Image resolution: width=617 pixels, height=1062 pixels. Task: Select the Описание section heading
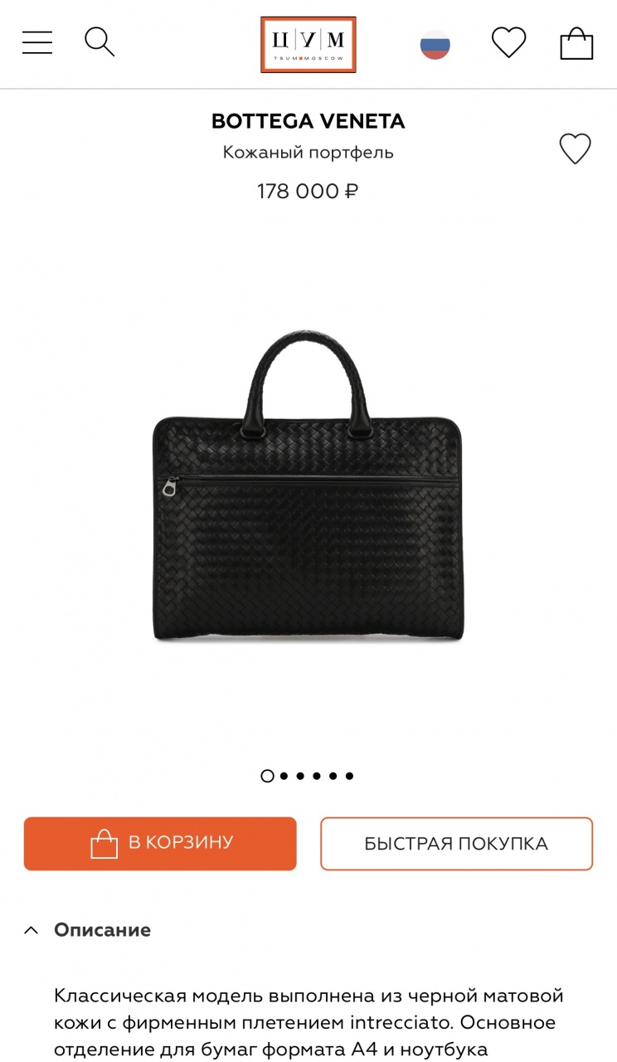point(102,930)
